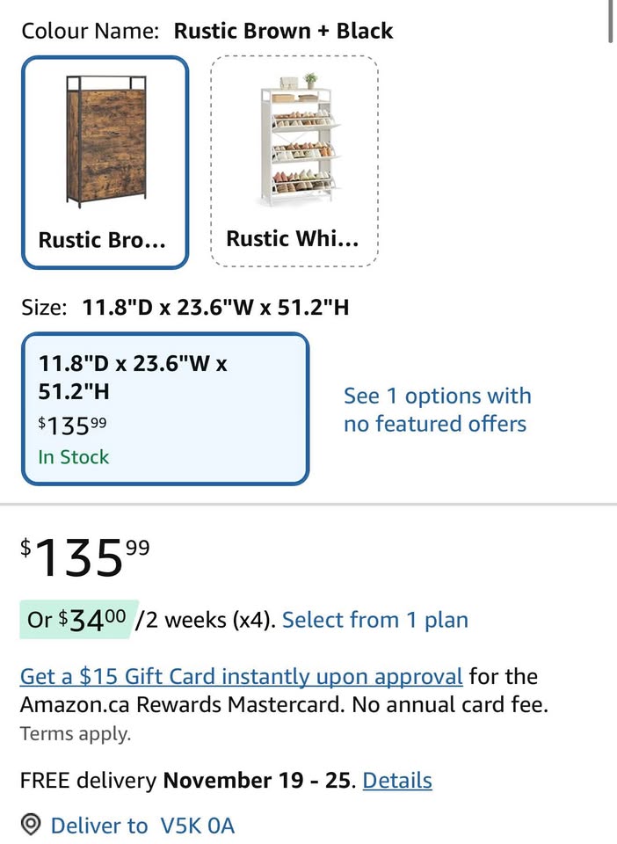The width and height of the screenshot is (617, 844).
Task: Click the $34.00 installment badge
Action: coord(78,620)
